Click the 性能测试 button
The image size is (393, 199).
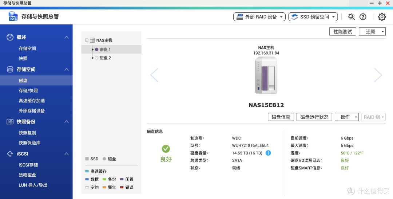(343, 32)
